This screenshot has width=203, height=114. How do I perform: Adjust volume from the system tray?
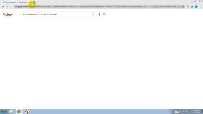coord(187,111)
